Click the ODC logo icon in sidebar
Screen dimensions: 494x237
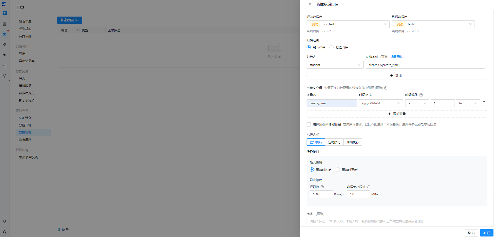coord(4,4)
